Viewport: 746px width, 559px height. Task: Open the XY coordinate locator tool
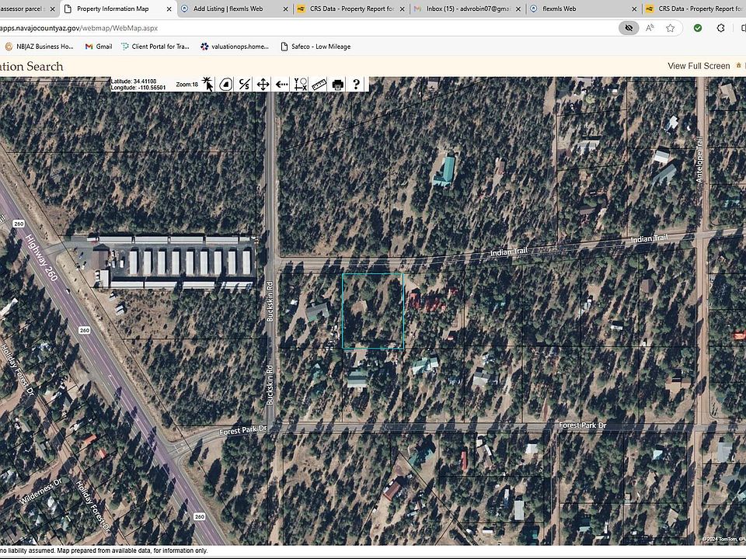coord(301,84)
